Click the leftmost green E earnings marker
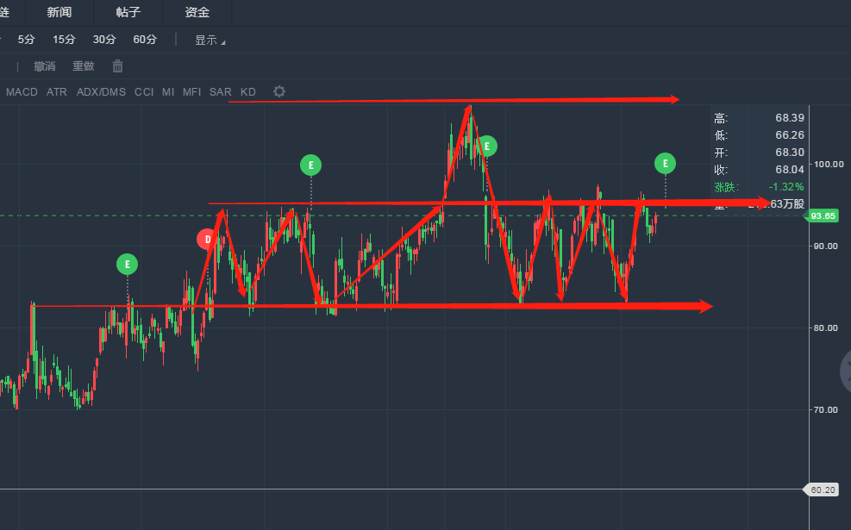 pos(128,265)
